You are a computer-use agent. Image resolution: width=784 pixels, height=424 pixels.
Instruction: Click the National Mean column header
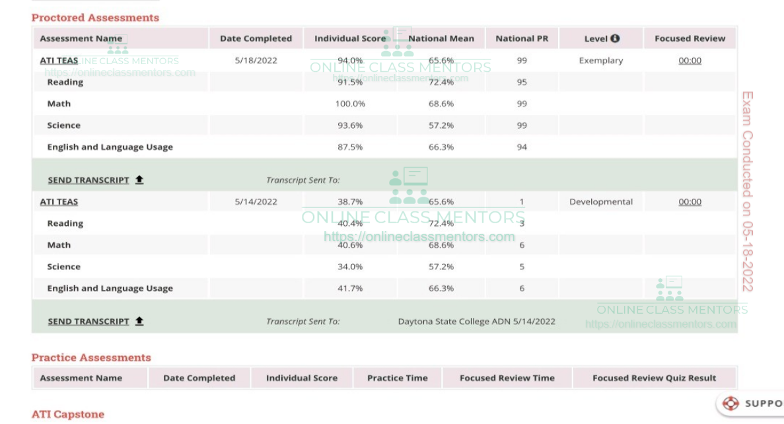(441, 38)
